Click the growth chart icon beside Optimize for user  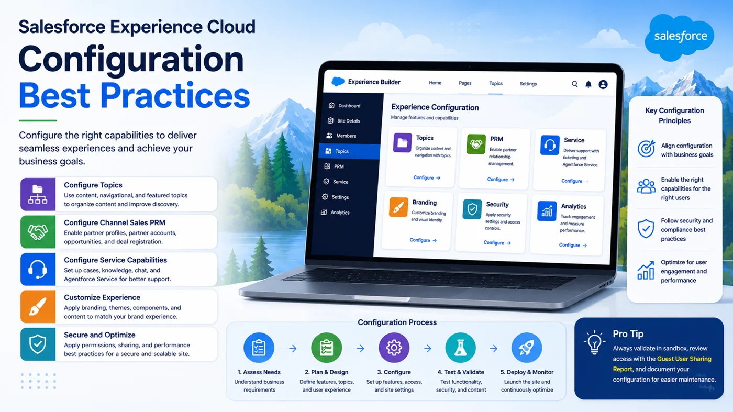point(646,270)
